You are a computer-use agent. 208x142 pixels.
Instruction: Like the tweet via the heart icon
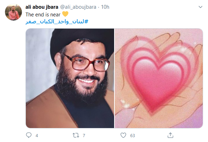tap(123, 135)
